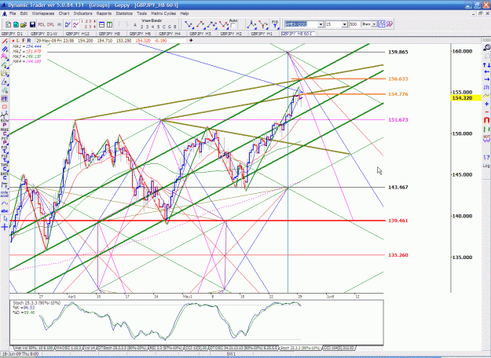Switch to MAOSC indicator tab

(68, 348)
